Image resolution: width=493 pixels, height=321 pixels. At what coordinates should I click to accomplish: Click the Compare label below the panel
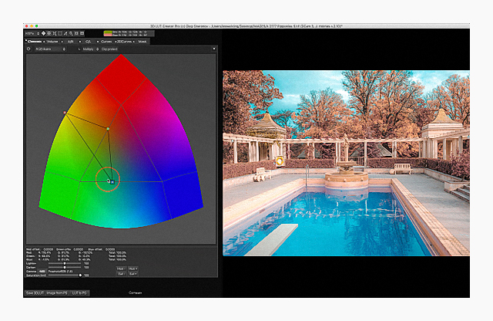click(x=136, y=292)
